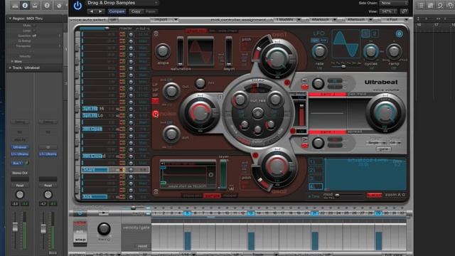
Task: Open the toolbar inbox tray icon
Action: coord(35,5)
